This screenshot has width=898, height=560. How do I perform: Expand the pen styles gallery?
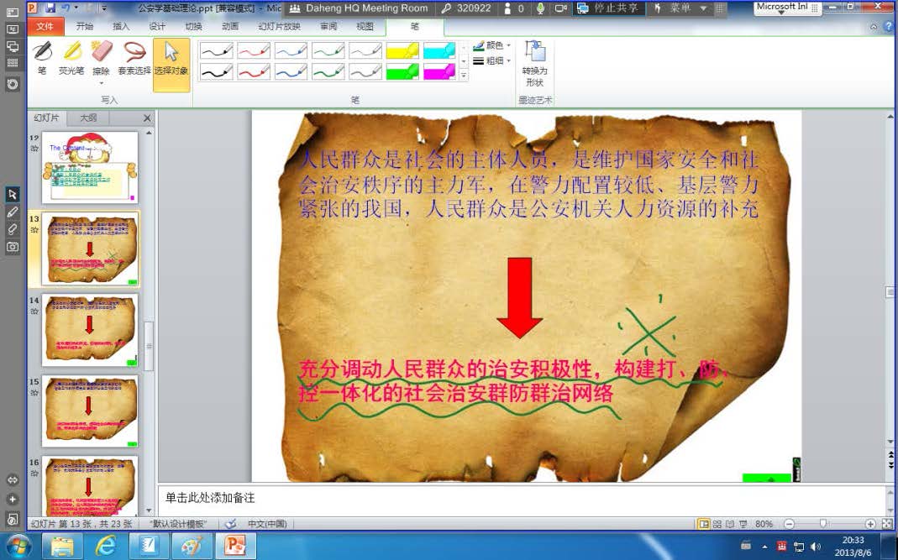coord(464,76)
